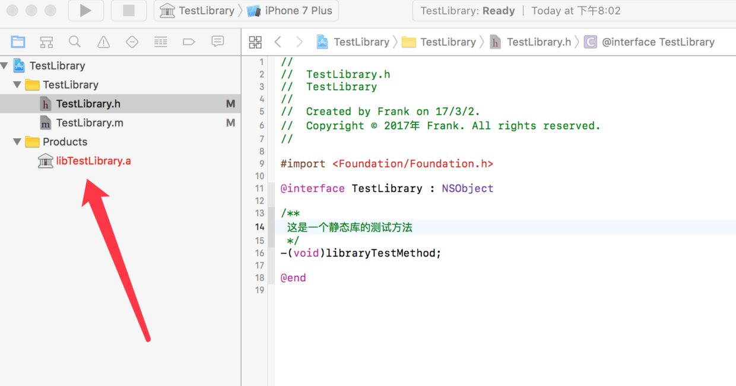Open the Issue navigator warning icon

tap(103, 42)
